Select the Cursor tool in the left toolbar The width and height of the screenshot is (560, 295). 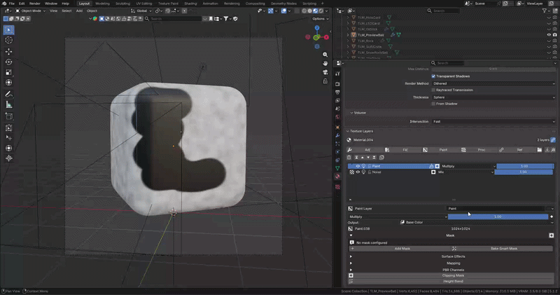click(x=8, y=40)
